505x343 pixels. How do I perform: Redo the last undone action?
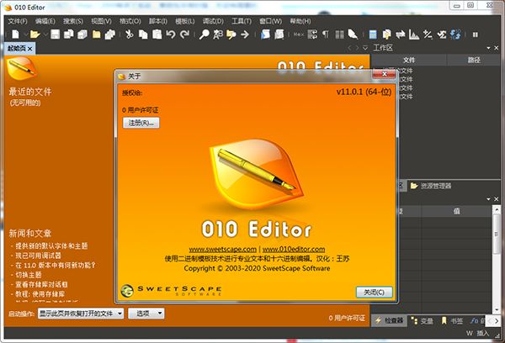[x=184, y=34]
